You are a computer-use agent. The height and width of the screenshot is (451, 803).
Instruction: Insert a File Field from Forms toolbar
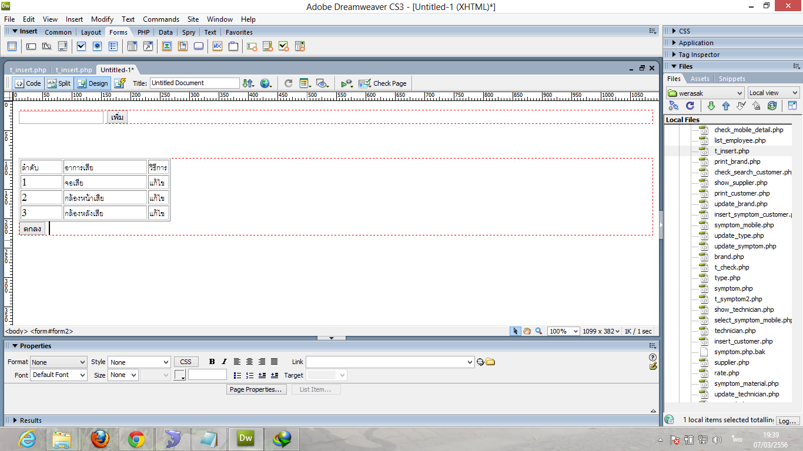[183, 46]
